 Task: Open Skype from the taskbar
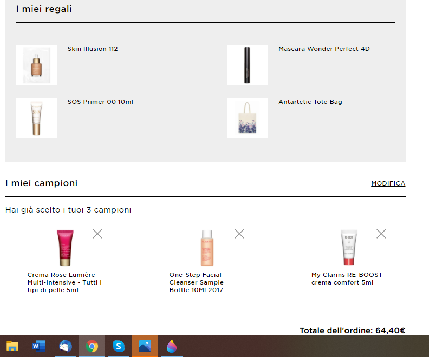click(x=119, y=346)
